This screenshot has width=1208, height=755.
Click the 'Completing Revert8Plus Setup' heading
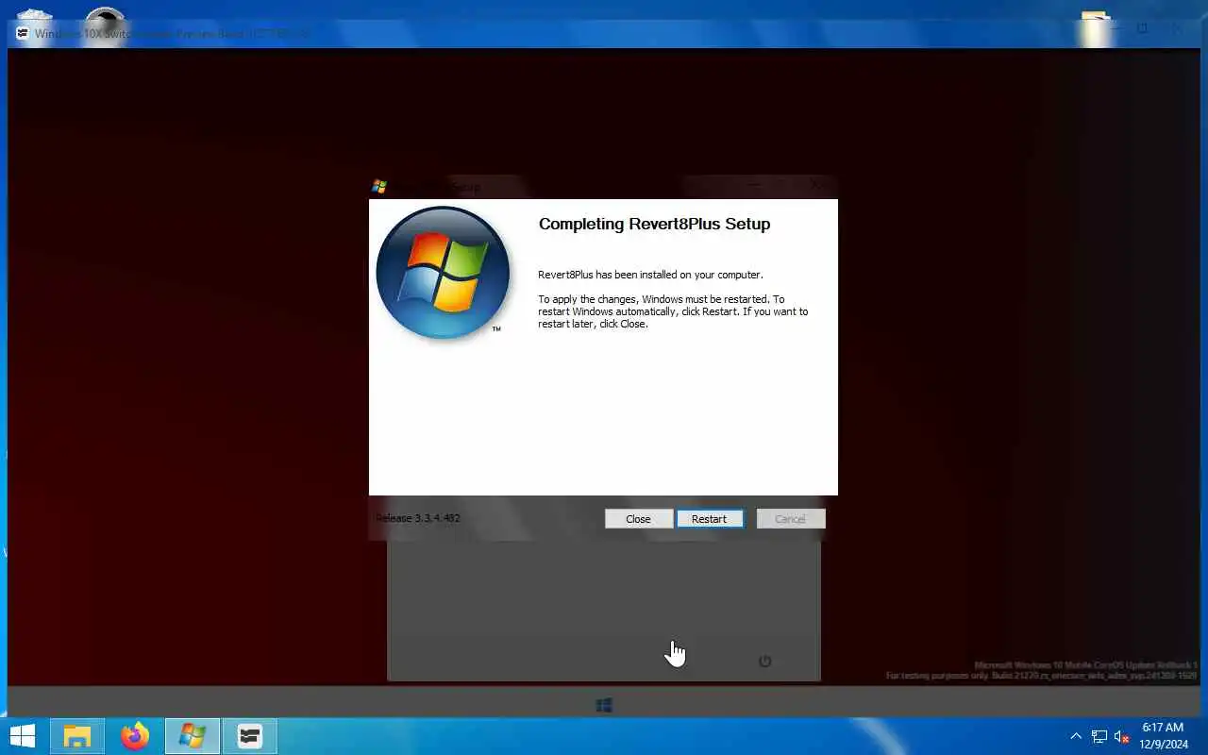coord(654,225)
